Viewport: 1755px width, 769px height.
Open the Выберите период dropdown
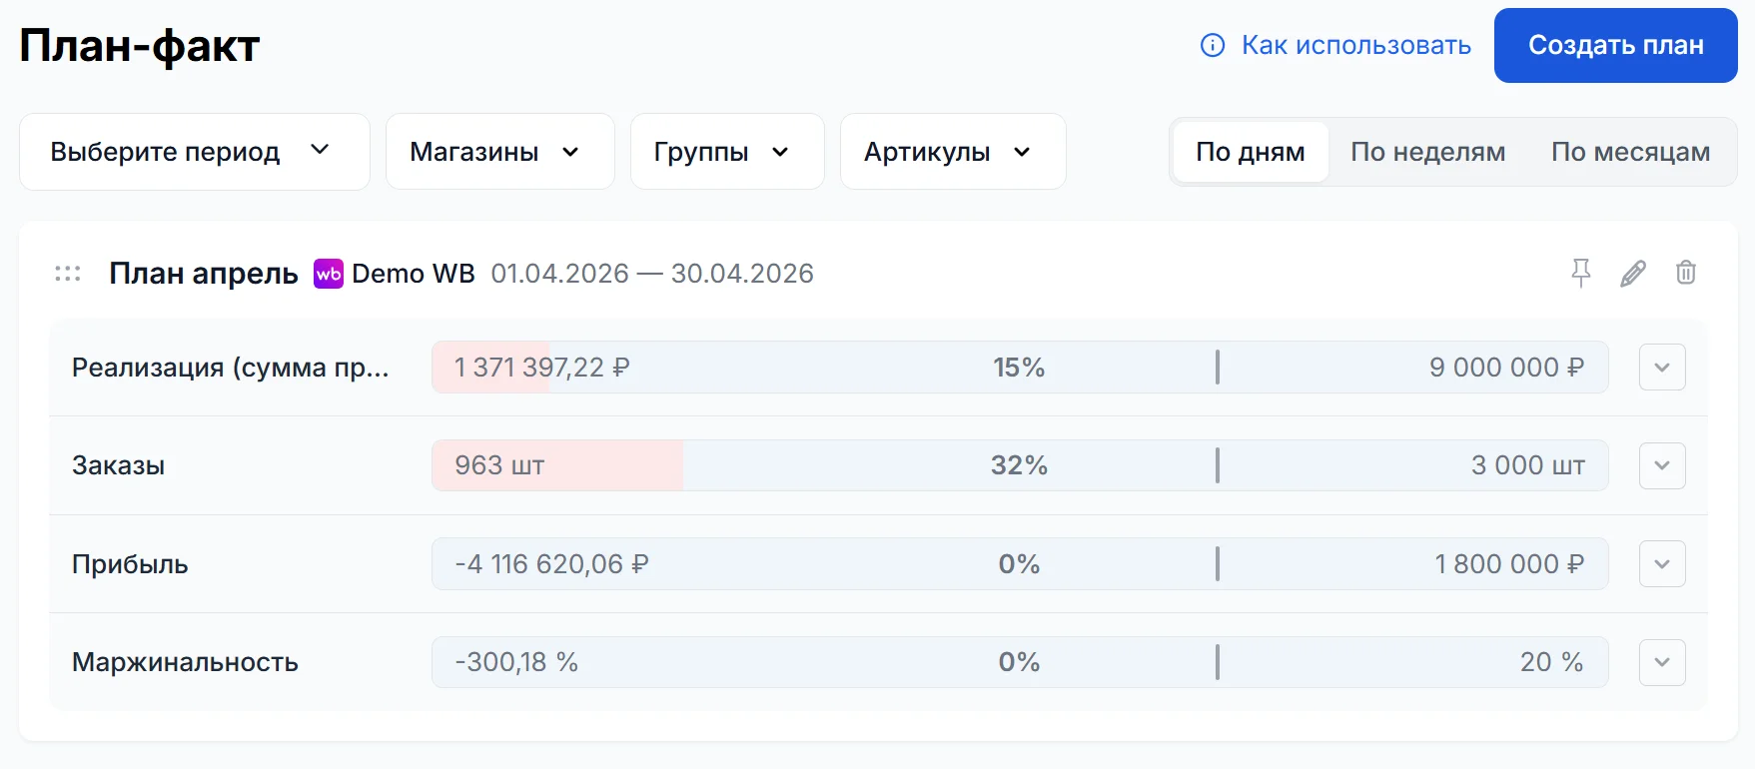coord(195,152)
